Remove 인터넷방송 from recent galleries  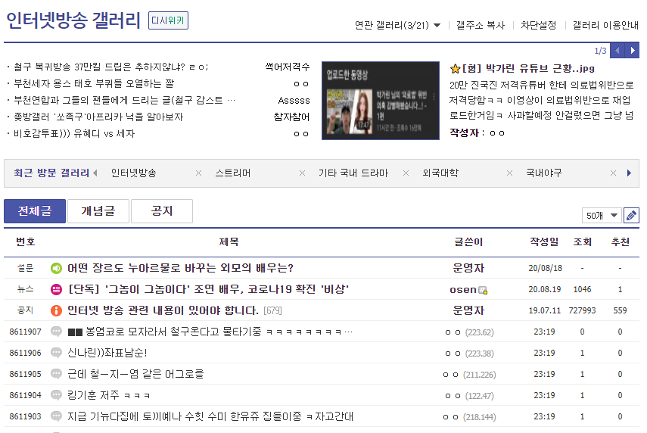coord(198,173)
